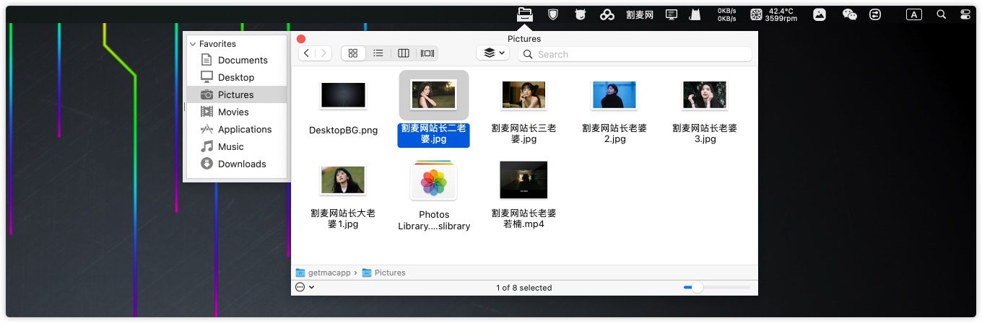The height and width of the screenshot is (323, 982).
Task: Click the 割麦网站长老婆若楠.mp4 file name
Action: [523, 218]
